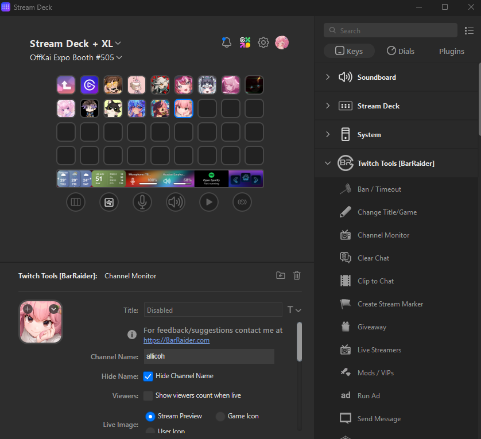Click the air quality dial icon
481x439 pixels.
[109, 202]
